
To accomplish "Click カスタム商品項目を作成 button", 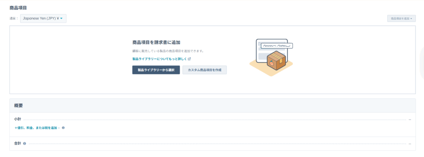I will pyautogui.click(x=205, y=70).
